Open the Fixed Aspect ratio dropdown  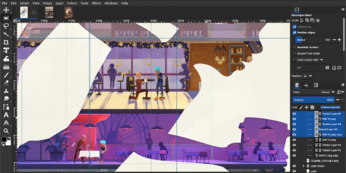pos(322,60)
